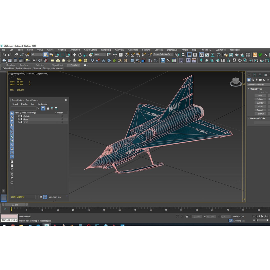Click the RC icon in second toolbar
Image resolution: width=270 pixels, height=270 pixels.
(x=163, y=60)
